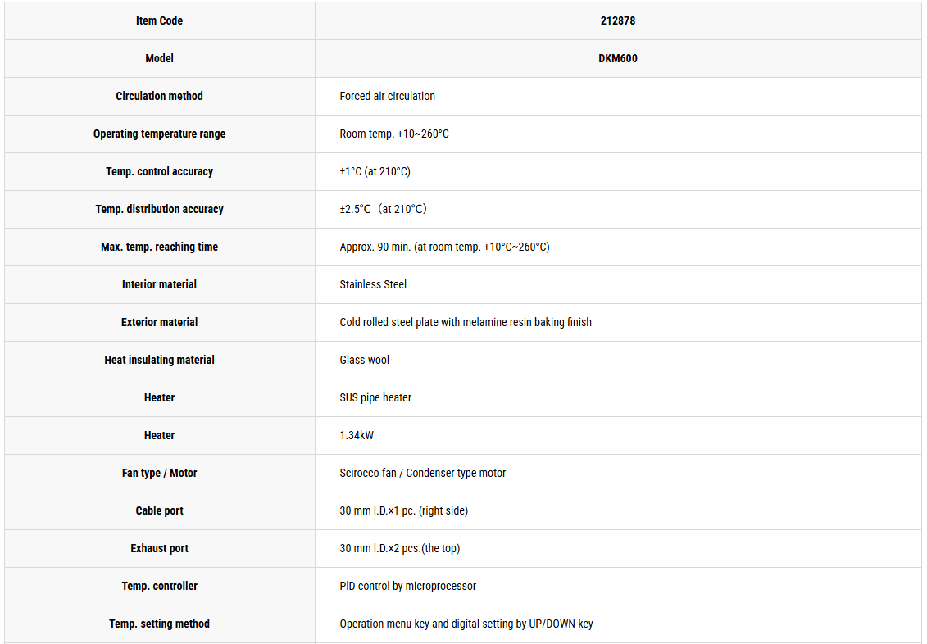Click the Max. temp. reaching time label

159,247
